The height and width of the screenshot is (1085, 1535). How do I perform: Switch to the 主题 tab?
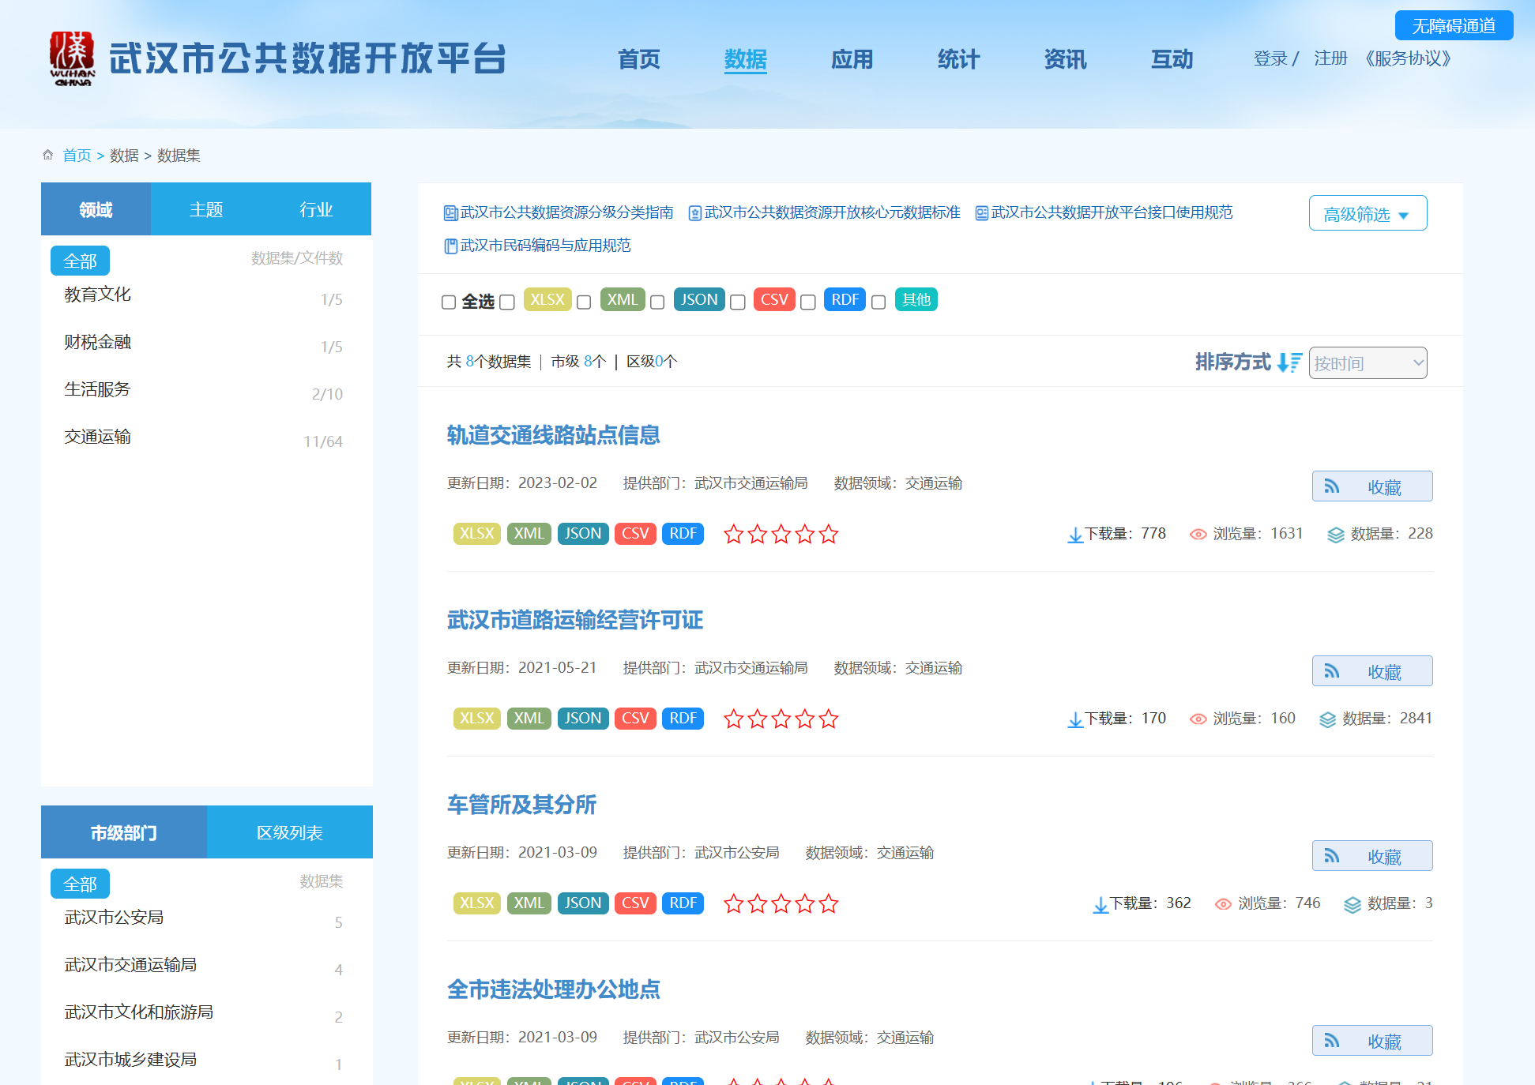[x=206, y=209]
